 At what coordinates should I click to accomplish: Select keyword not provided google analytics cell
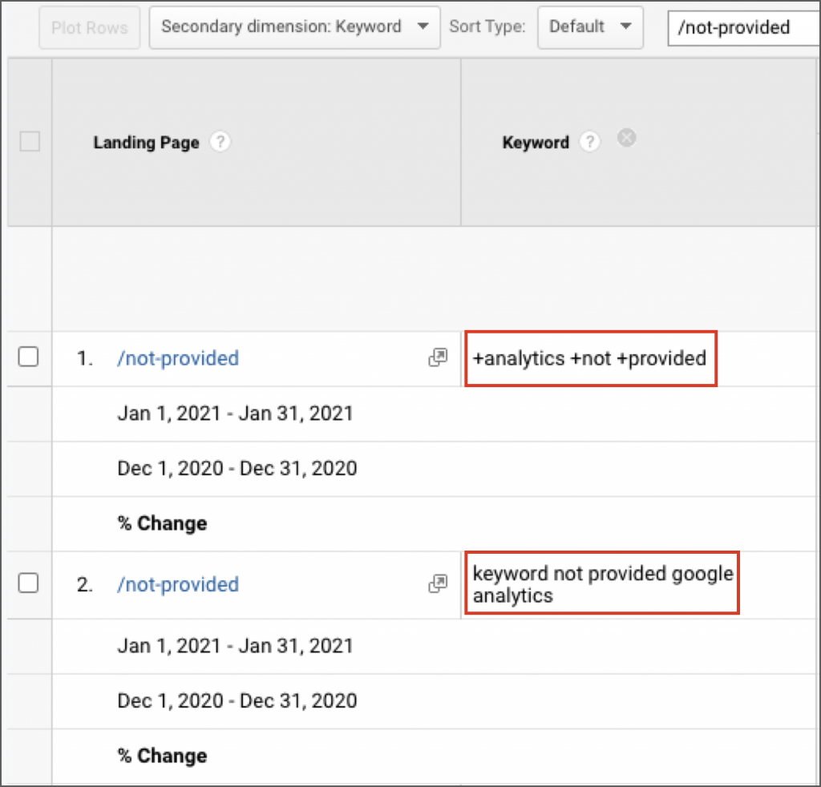pos(603,584)
